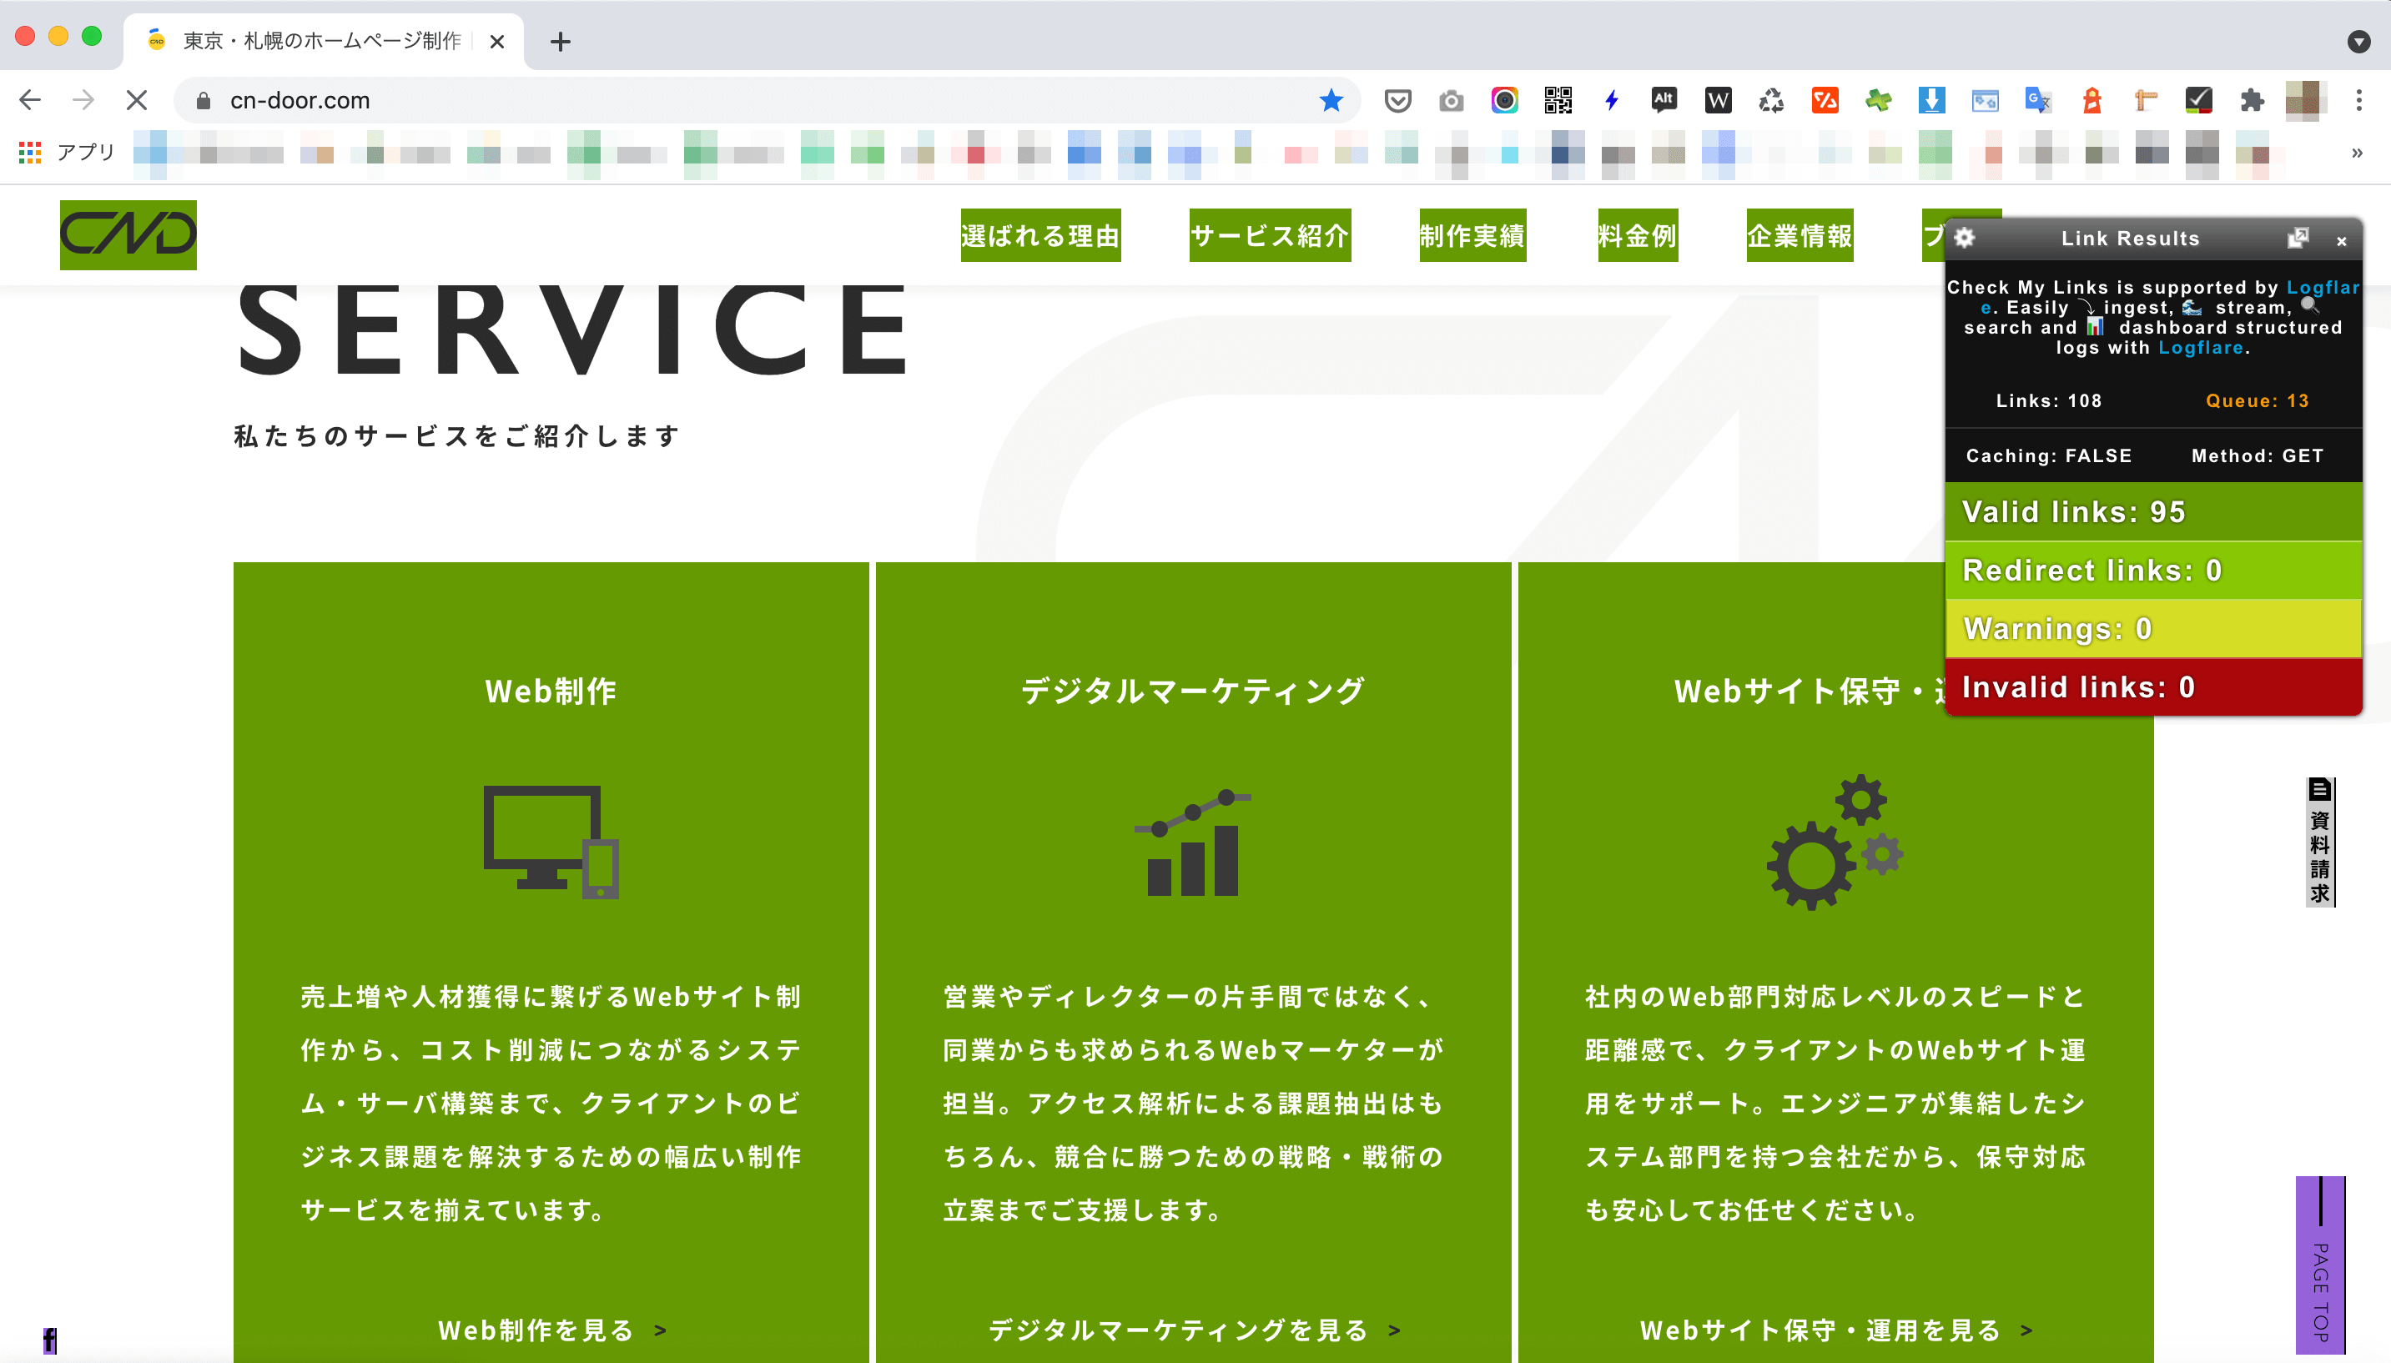Click Web制作 card heading

click(x=551, y=691)
